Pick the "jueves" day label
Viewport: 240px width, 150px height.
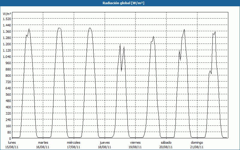[x=104, y=142]
